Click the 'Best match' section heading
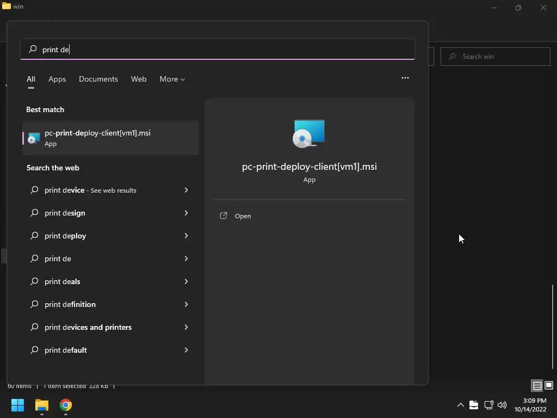The width and height of the screenshot is (557, 418). [45, 109]
